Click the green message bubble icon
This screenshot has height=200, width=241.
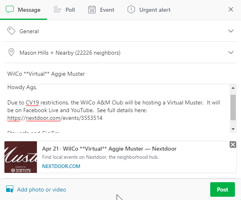coord(10,9)
